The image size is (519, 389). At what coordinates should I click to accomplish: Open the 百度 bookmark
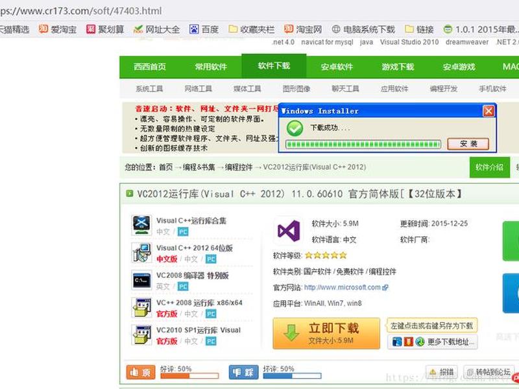coord(204,29)
